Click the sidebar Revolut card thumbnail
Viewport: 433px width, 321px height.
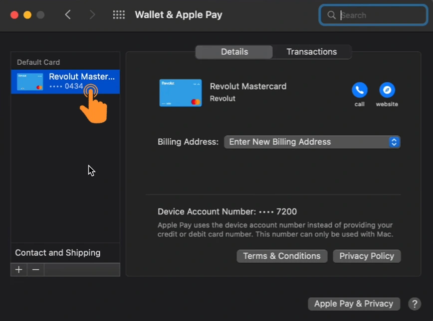pos(30,82)
